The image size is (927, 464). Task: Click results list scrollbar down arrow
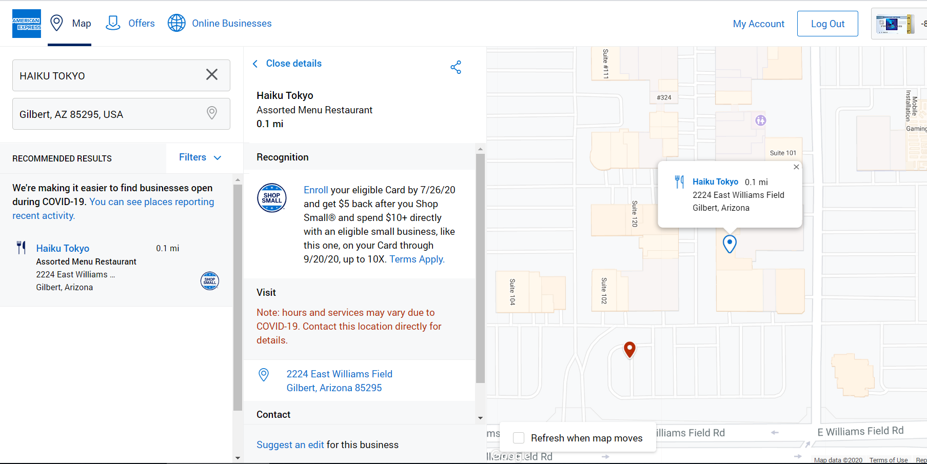pos(238,458)
